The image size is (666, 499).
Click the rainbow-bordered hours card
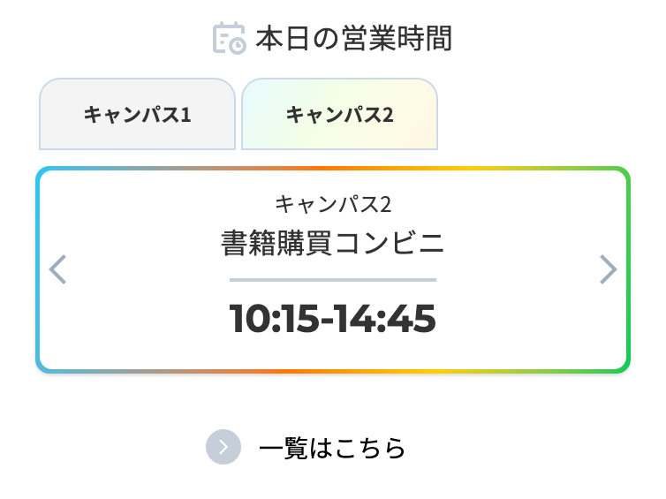333,270
